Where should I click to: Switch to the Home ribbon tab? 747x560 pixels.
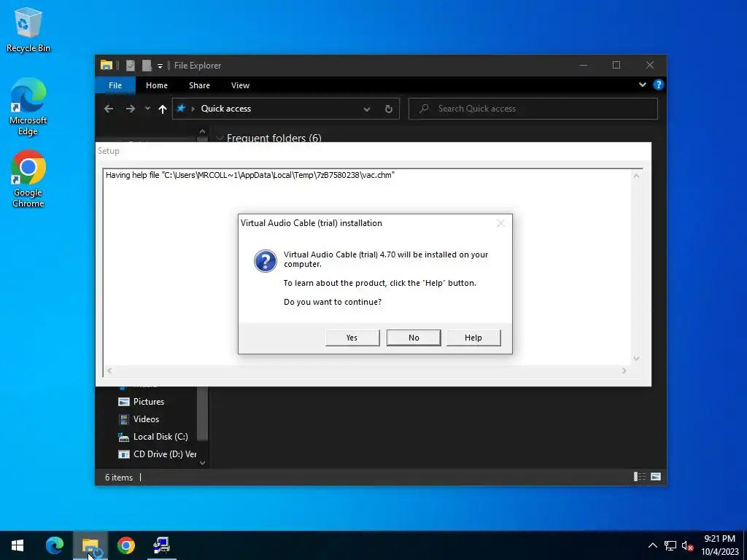(157, 85)
